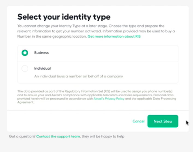
Task: Click the Select your identity type heading
Action: click(64, 17)
